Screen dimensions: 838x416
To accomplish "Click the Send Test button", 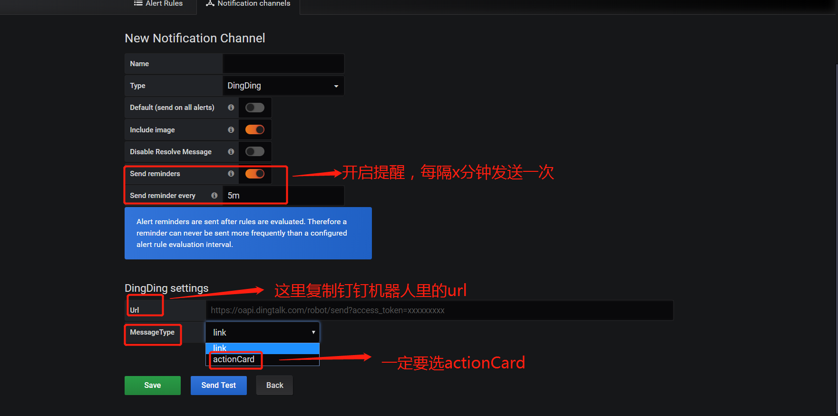I will [219, 386].
